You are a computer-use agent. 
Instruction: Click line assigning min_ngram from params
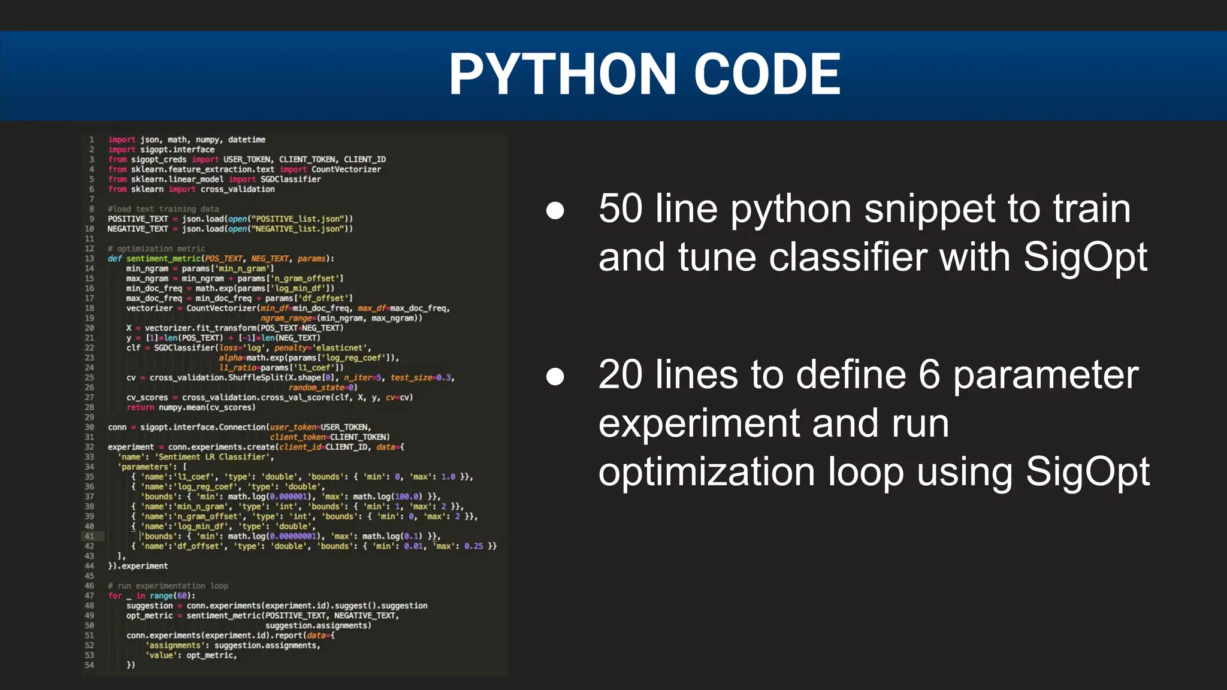pyautogui.click(x=200, y=268)
